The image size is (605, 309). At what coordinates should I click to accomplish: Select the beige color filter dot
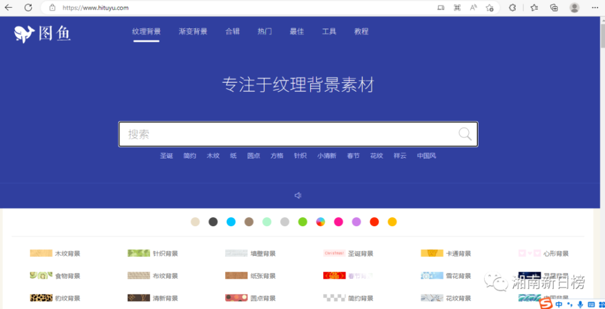[x=195, y=222]
